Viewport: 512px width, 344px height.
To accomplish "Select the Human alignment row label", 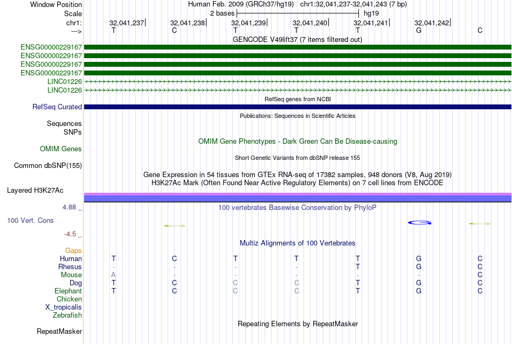I will click(71, 259).
